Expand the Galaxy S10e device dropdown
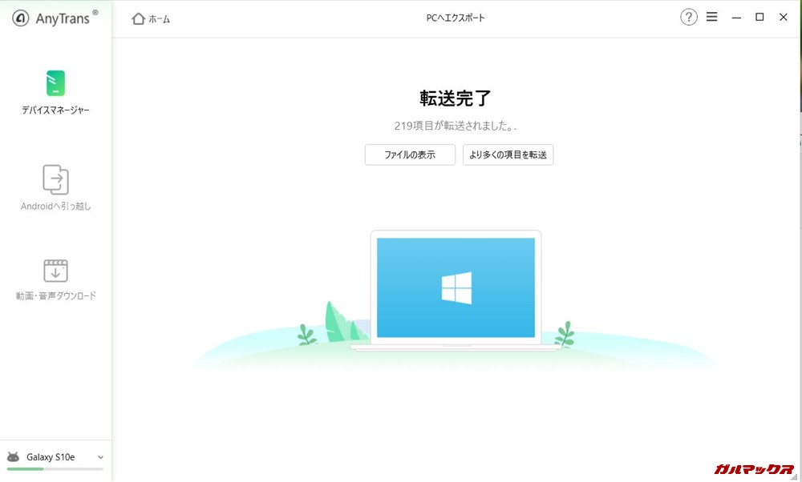This screenshot has width=802, height=482. [x=100, y=457]
